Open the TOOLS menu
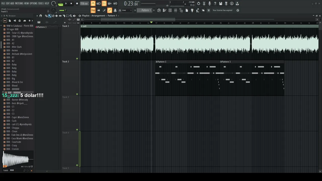 [41, 4]
